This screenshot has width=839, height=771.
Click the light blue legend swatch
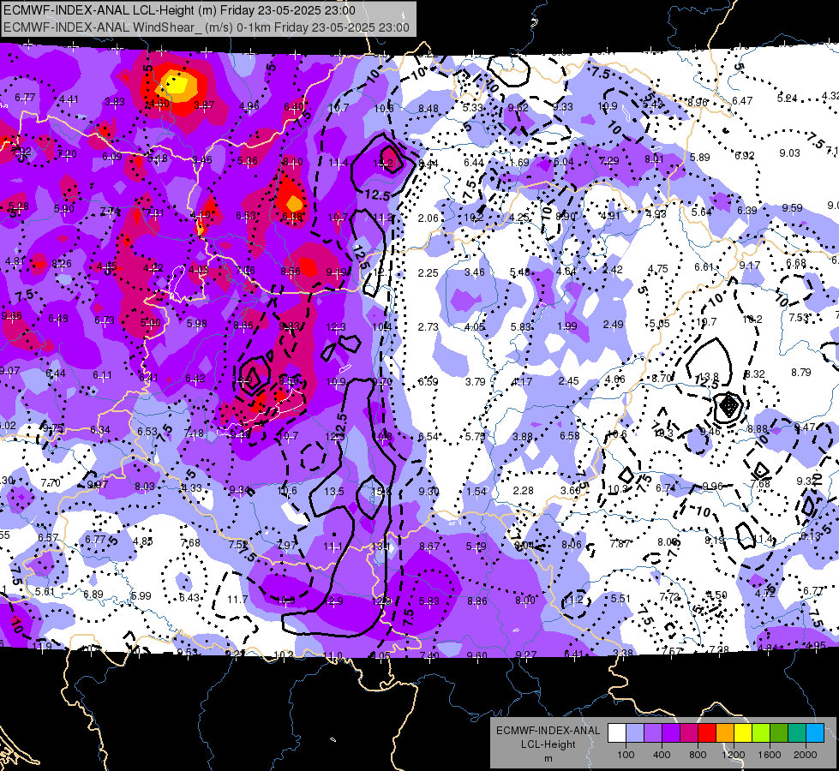coord(635,732)
